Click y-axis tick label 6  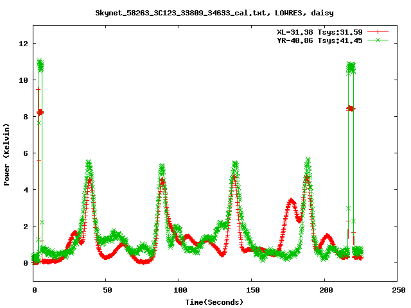coord(26,153)
